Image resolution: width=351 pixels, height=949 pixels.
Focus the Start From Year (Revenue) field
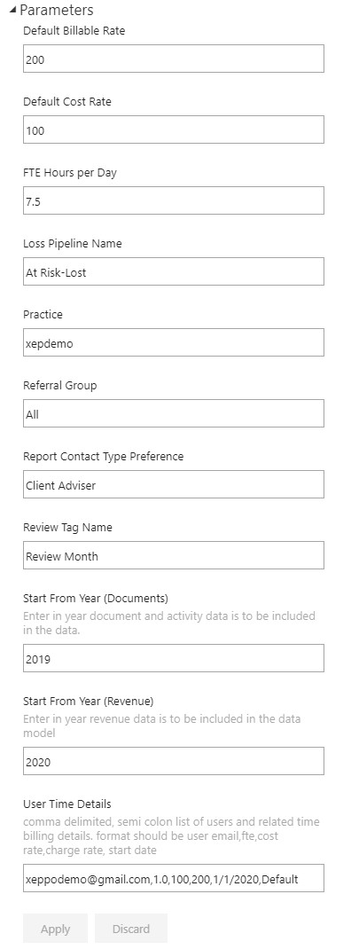174,761
